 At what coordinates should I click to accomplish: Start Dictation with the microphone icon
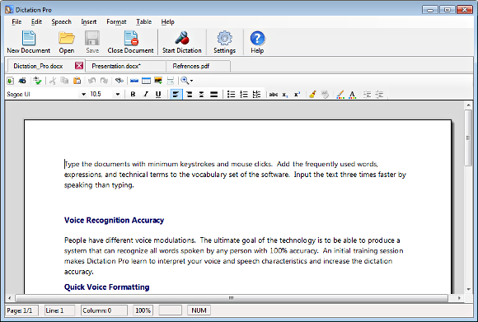181,42
